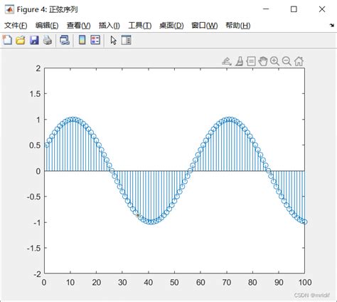Image resolution: width=337 pixels, height=302 pixels.
Task: Open the 桌面(D) menu
Action: click(171, 25)
